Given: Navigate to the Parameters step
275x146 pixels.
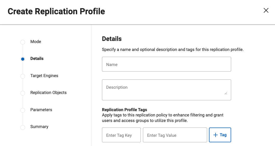Looking at the screenshot, I should point(41,110).
